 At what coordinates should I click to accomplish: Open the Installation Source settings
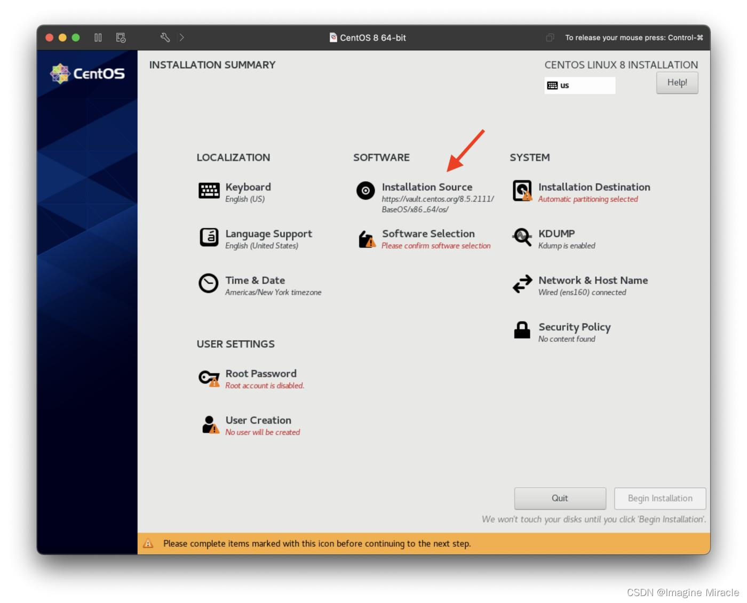point(426,187)
